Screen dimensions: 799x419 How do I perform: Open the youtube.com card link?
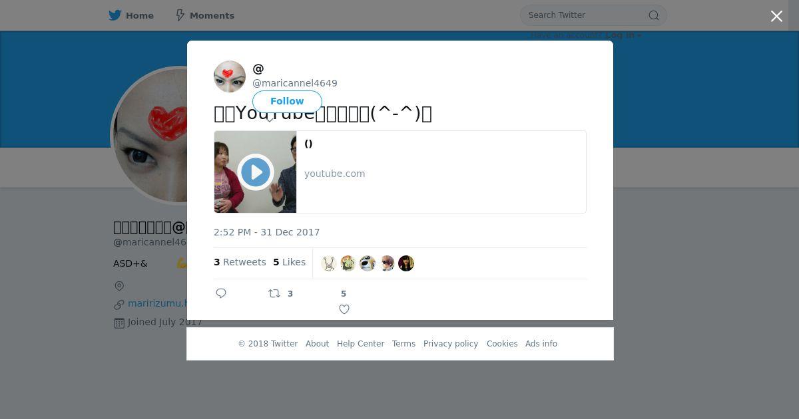click(x=334, y=174)
